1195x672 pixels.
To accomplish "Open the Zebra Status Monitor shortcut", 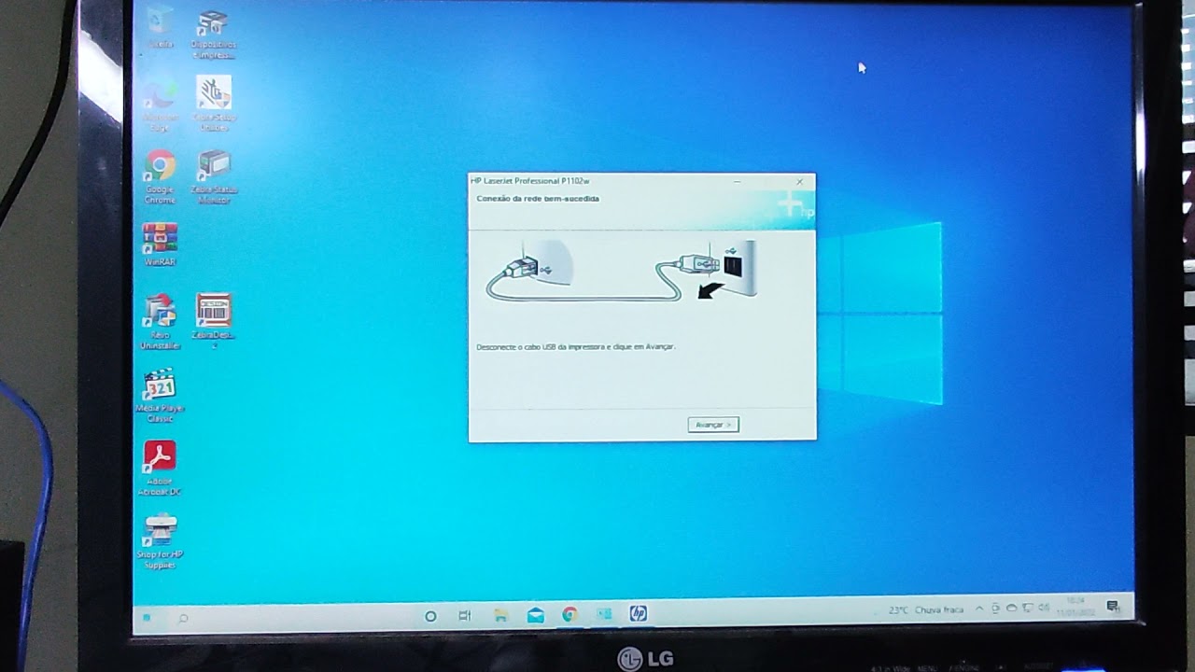I will pyautogui.click(x=214, y=177).
